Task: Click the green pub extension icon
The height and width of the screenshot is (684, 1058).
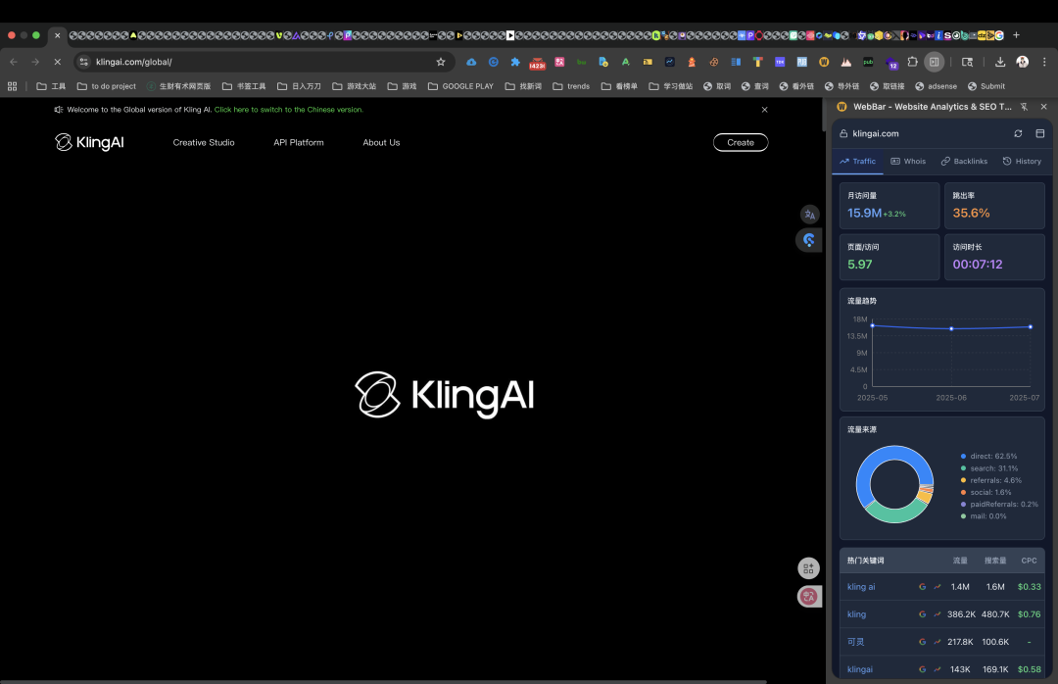Action: coord(868,62)
